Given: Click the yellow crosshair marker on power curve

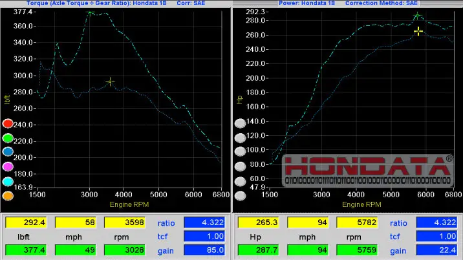Looking at the screenshot, I should click(x=418, y=31).
